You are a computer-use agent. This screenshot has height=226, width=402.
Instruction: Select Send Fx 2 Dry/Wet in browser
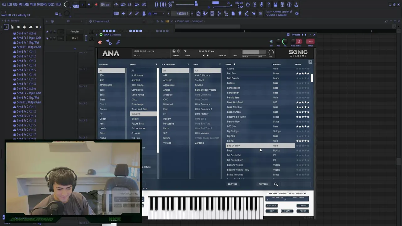coord(28,98)
